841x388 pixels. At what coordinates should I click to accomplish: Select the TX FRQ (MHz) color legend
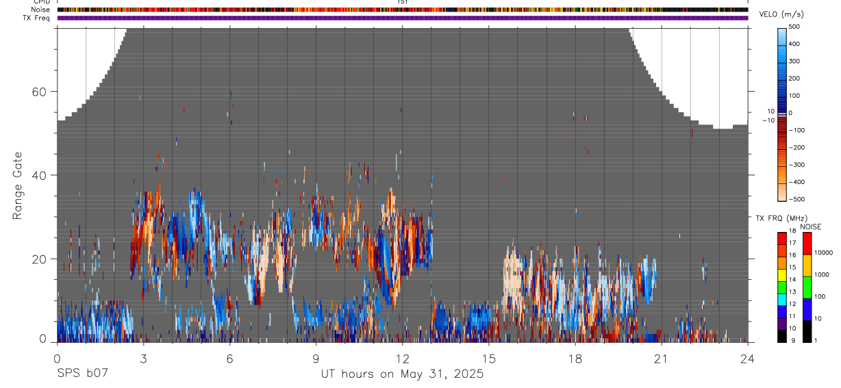point(782,287)
